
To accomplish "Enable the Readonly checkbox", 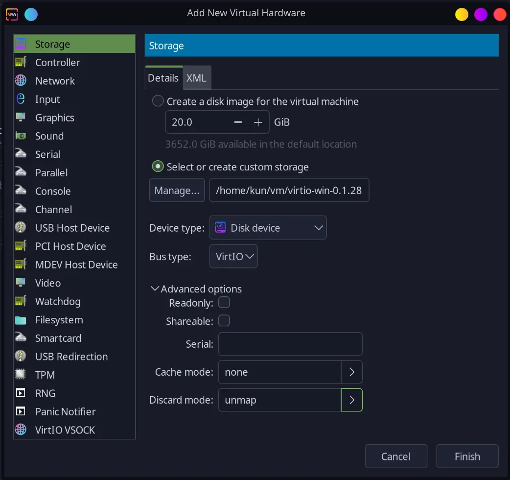I will (224, 302).
